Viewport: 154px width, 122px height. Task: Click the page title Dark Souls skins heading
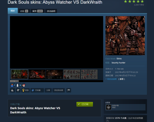(x=55, y=2)
